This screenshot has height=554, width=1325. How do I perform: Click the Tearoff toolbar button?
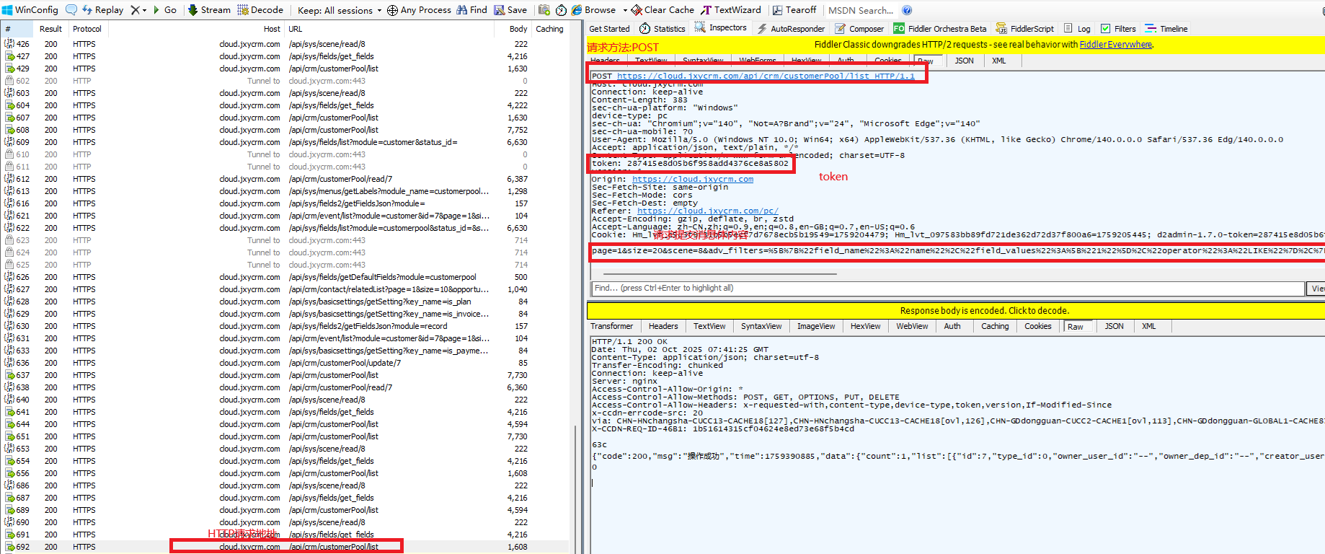click(794, 9)
